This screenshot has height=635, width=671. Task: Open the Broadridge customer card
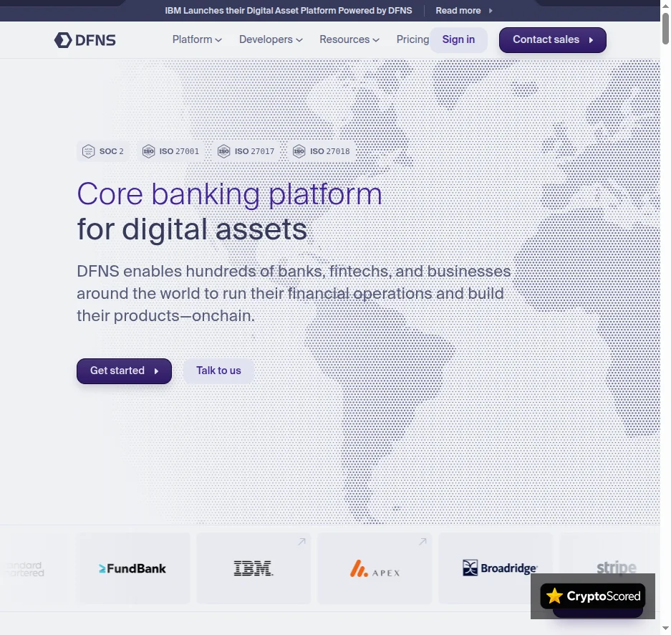click(x=495, y=568)
